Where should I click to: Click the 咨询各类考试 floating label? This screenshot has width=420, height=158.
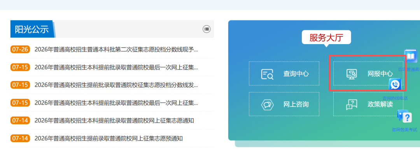pyautogui.click(x=404, y=130)
